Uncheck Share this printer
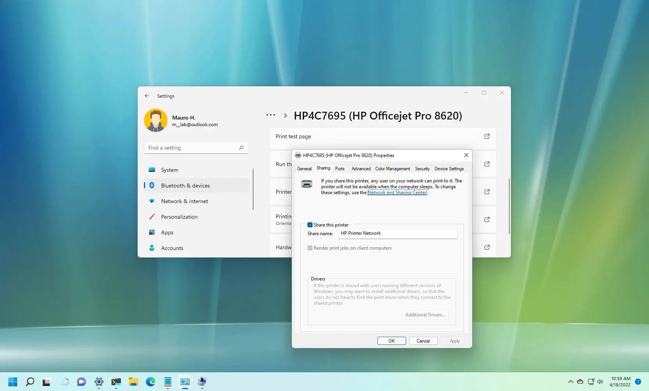Screen dimensions: 649x391 [x=310, y=225]
